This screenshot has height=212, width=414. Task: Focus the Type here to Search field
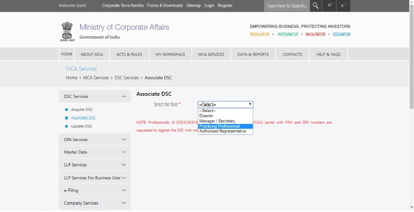click(287, 6)
